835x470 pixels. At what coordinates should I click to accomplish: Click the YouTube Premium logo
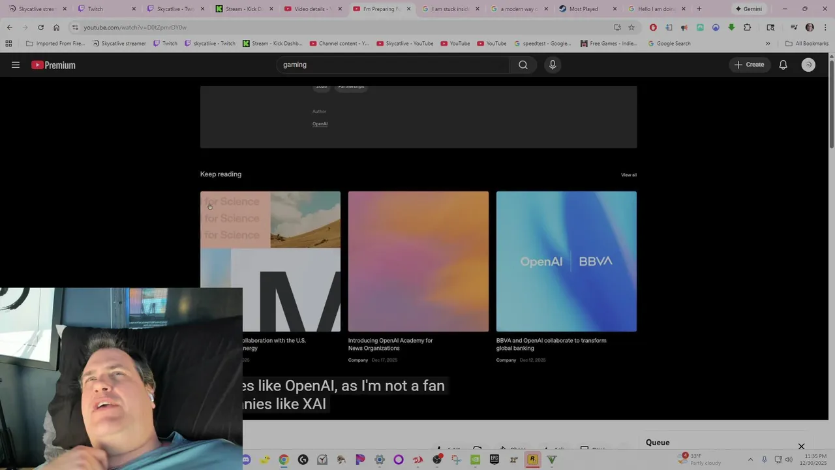coord(53,65)
